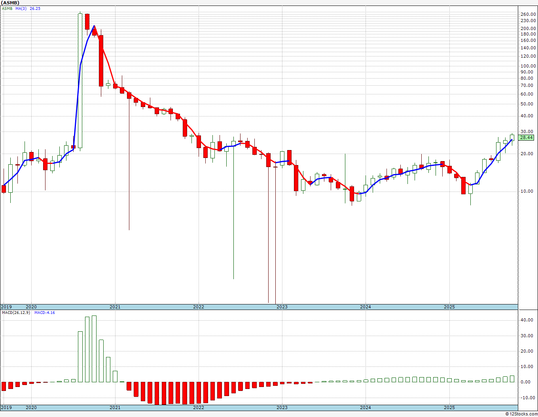Click the 260.00 price axis label
Viewport: 538px width, 417px height.
point(528,14)
